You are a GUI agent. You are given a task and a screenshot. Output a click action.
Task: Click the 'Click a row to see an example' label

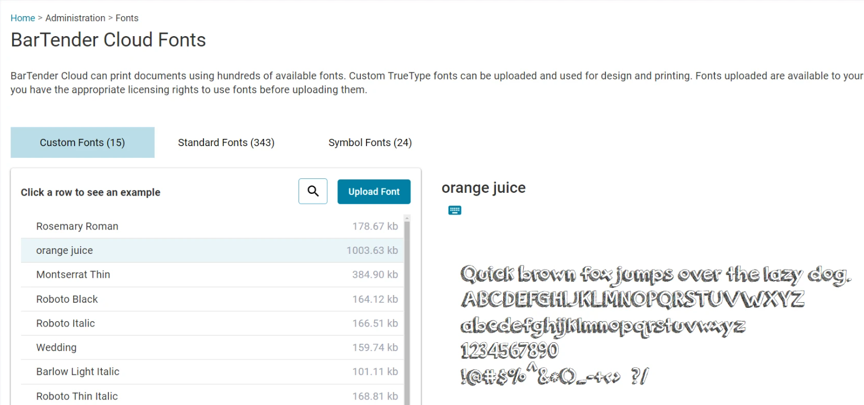(x=91, y=192)
